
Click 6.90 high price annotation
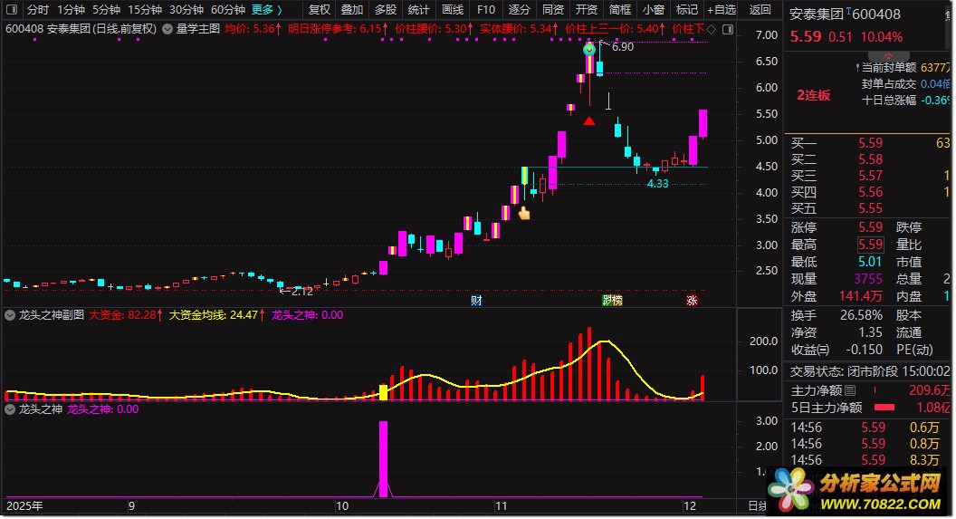click(x=623, y=47)
